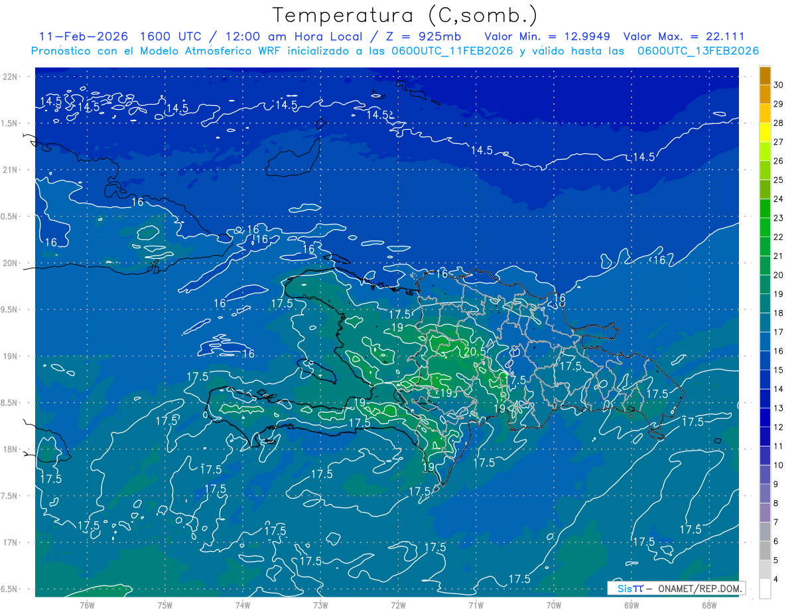Click the '18' value on the color scale
Screen dimensions: 796x614
[779, 313]
